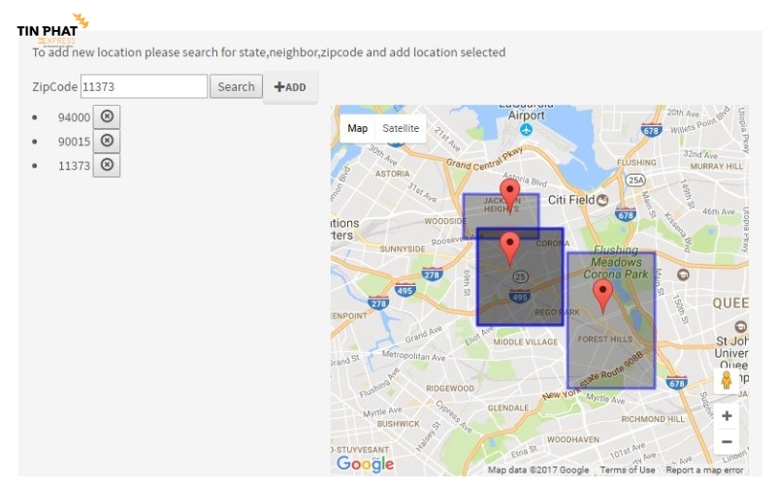Click the Murray Hill map label
776x485 pixels.
pos(717,166)
